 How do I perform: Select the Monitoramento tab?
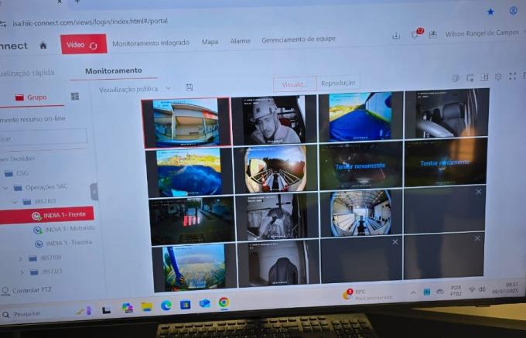coord(114,70)
